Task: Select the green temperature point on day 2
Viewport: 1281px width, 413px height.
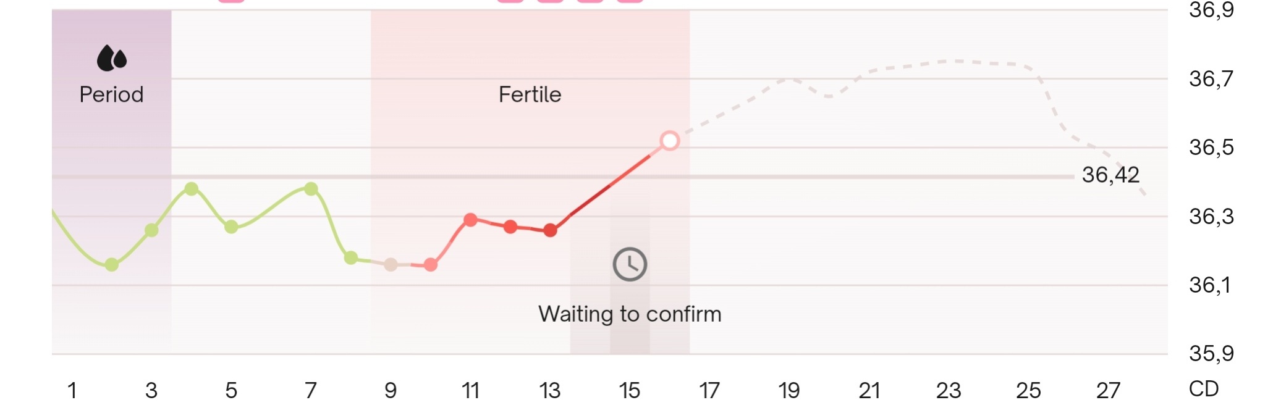Action: [112, 265]
